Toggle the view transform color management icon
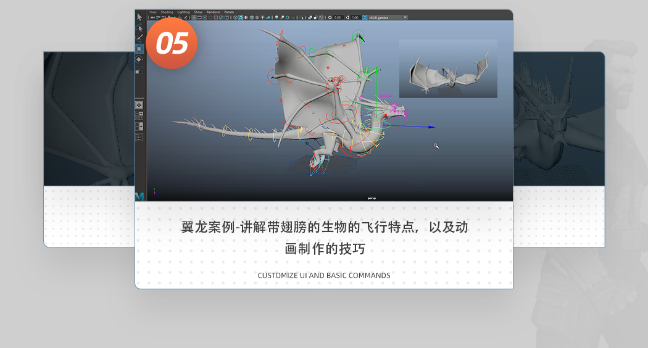 point(365,17)
